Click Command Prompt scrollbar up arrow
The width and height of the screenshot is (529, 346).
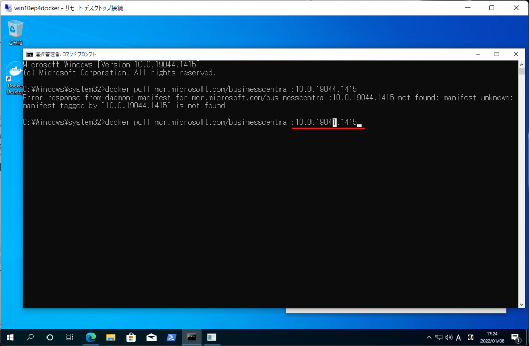pyautogui.click(x=522, y=64)
